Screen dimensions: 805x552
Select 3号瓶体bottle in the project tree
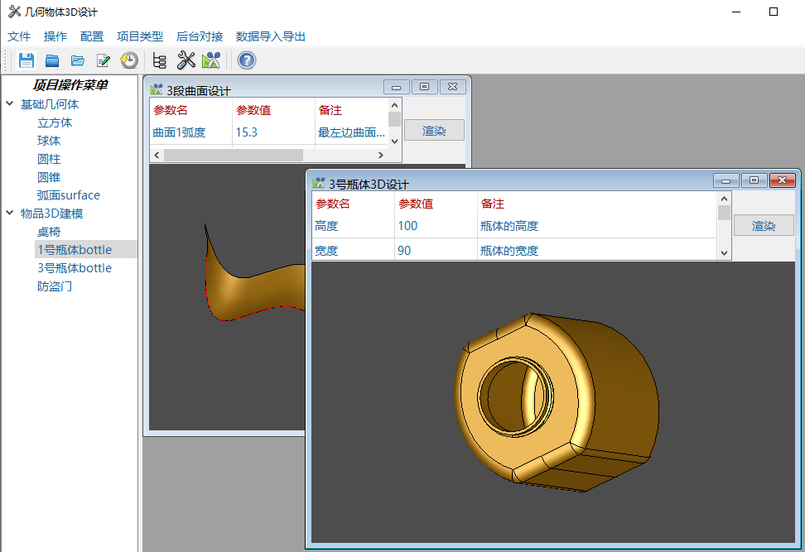[75, 268]
